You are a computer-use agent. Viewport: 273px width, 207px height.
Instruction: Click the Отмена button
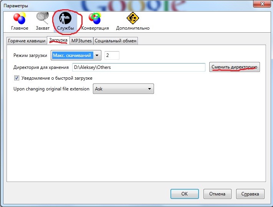pyautogui.click(x=217, y=194)
